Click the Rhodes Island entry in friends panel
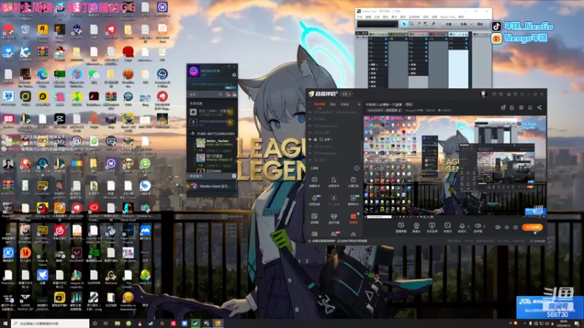The width and height of the screenshot is (584, 328). (x=212, y=186)
